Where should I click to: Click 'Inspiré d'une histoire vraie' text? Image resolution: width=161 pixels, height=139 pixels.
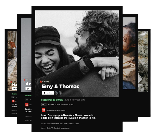(x=60, y=105)
